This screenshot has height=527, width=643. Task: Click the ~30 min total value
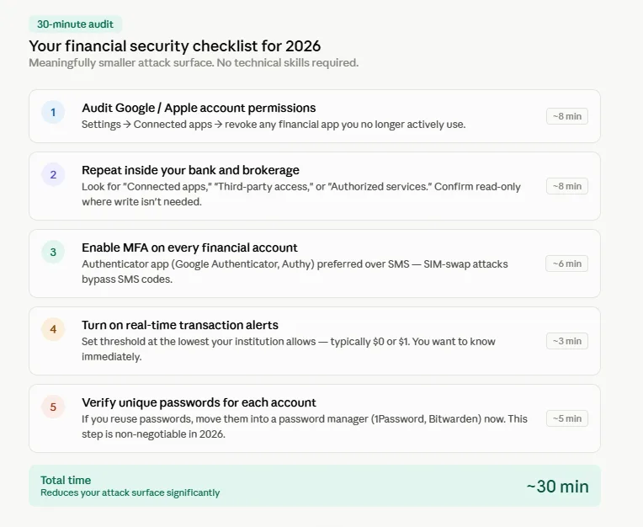tap(558, 487)
